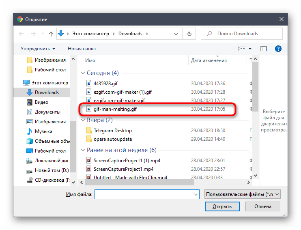This screenshot has width=301, height=230.
Task: Select Downloads in the navigation pane
Action: coord(46,92)
